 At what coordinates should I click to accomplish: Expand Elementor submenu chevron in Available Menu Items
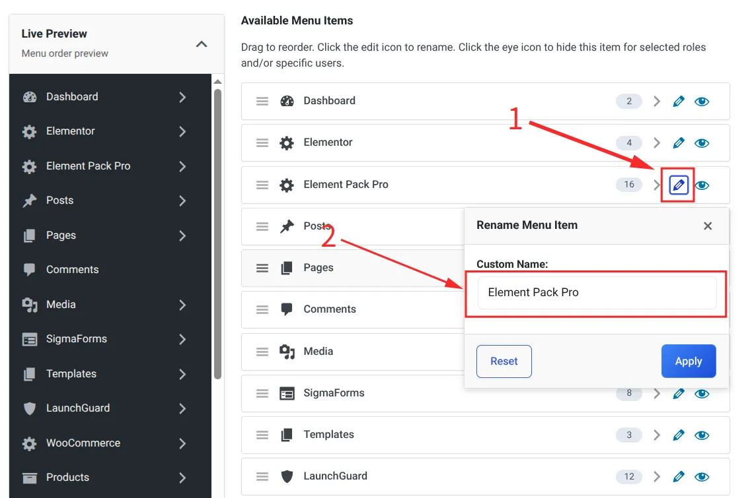pyautogui.click(x=657, y=142)
